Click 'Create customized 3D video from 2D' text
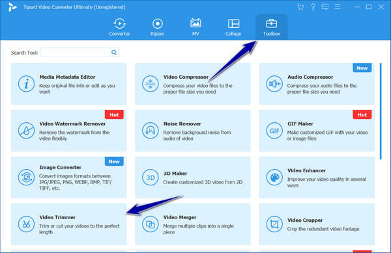The height and width of the screenshot is (253, 391). point(203,182)
